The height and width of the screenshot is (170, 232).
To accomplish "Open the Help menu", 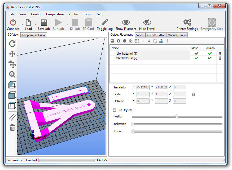I will tap(99, 14).
